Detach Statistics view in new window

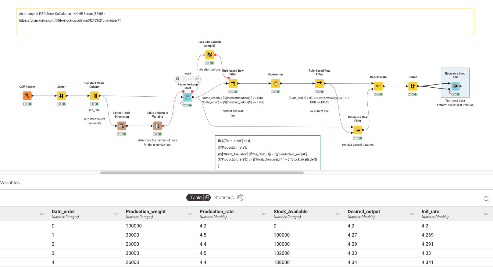(239, 197)
